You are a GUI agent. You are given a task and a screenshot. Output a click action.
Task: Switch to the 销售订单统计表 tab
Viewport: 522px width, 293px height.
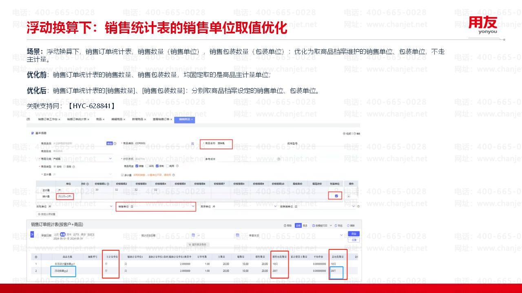77,119
